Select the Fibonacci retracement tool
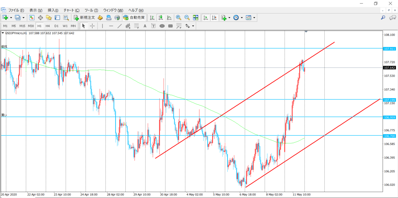Viewport: 398px width, 198px height. point(137,26)
